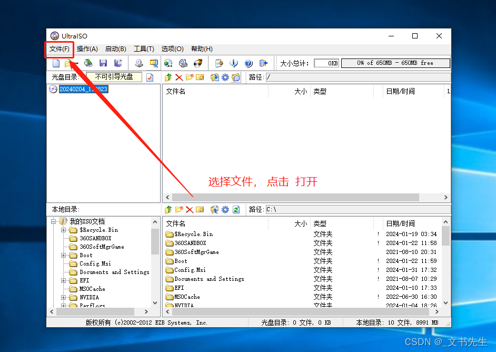Viewport: 496px width, 352px height.
Task: Click the Convert format monitor icon
Action: pos(154,63)
